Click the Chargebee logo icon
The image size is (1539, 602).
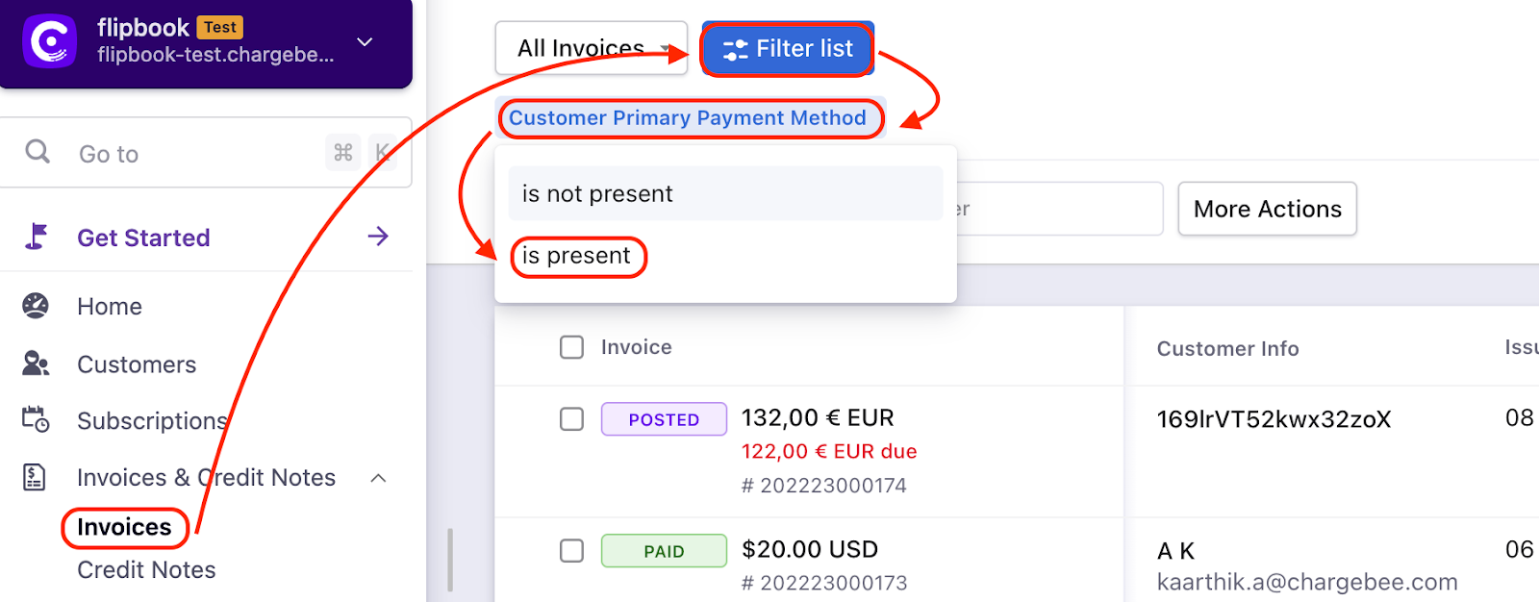(x=49, y=41)
